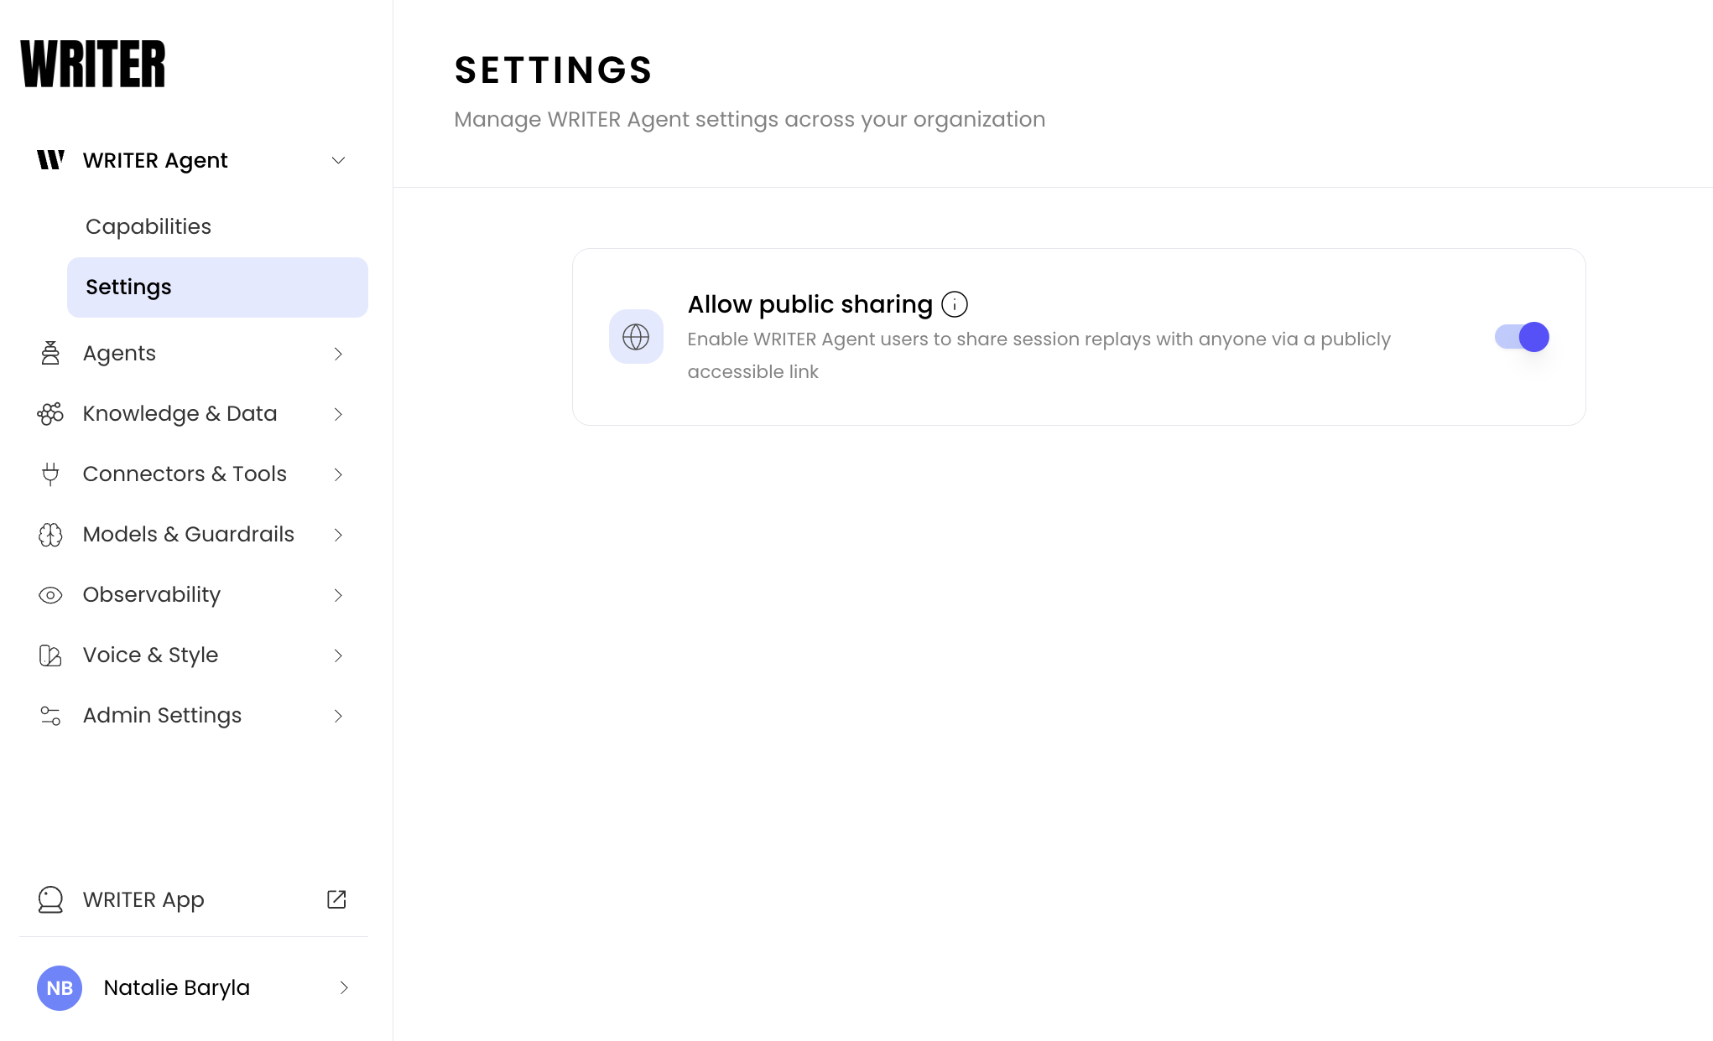Click the Admin Settings sliders icon
Screen dimensions: 1713x1041
click(x=50, y=716)
